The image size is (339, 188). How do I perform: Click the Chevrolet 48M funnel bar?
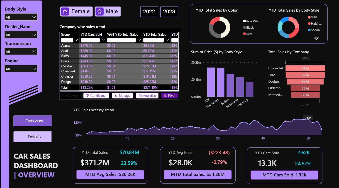pos(305,68)
